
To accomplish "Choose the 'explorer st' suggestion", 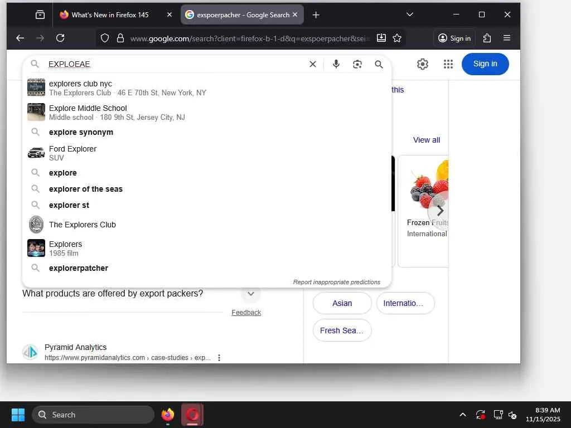I will (x=207, y=205).
